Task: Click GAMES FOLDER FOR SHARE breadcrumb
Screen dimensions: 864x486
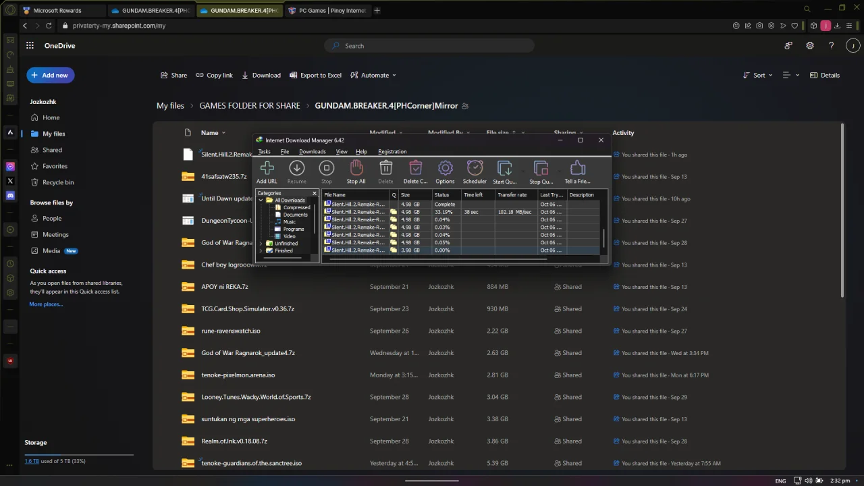Action: (x=250, y=105)
